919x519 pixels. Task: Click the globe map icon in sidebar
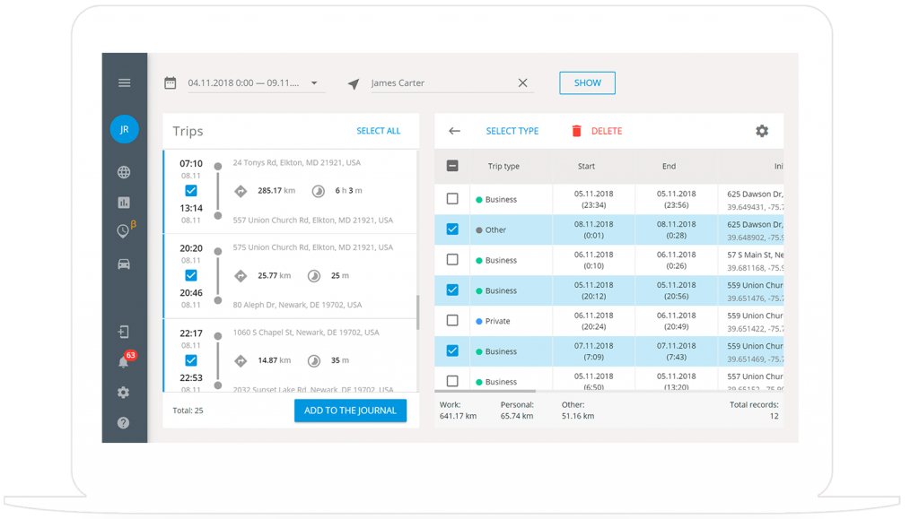coord(124,173)
